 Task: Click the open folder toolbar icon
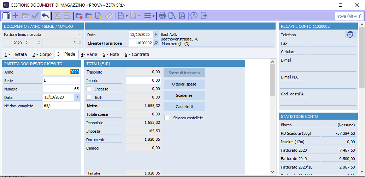[x=25, y=16]
